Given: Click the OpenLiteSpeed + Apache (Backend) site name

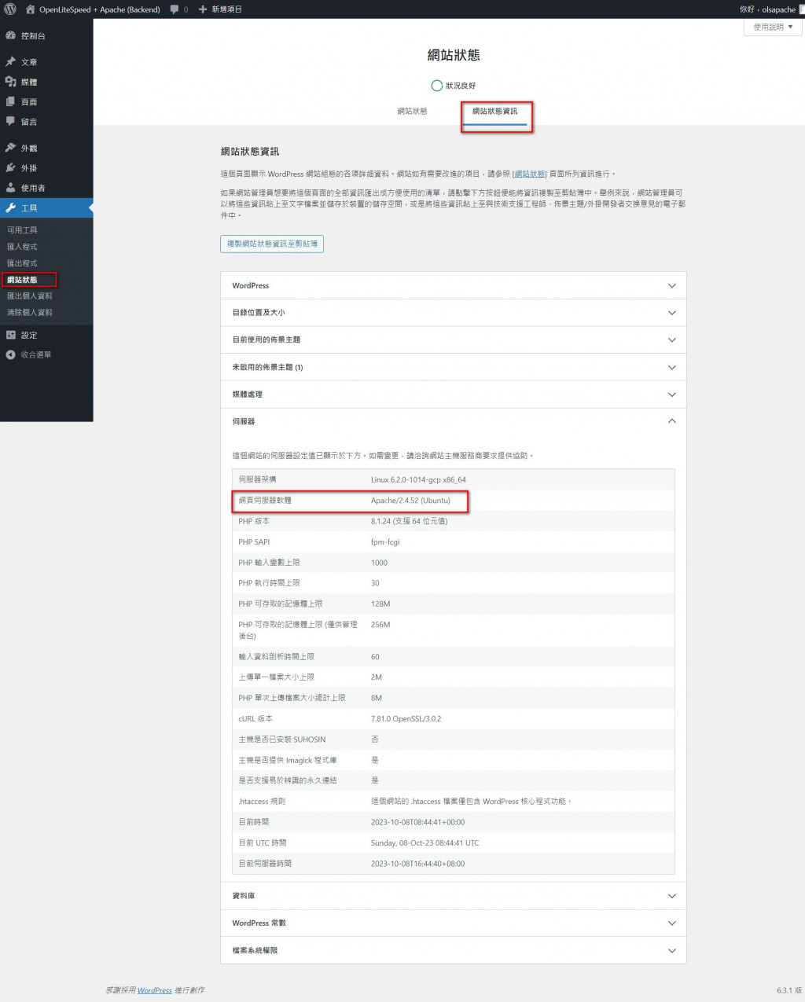Looking at the screenshot, I should point(100,9).
